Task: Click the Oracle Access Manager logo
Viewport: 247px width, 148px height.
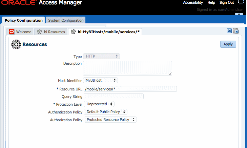Action: point(42,2)
